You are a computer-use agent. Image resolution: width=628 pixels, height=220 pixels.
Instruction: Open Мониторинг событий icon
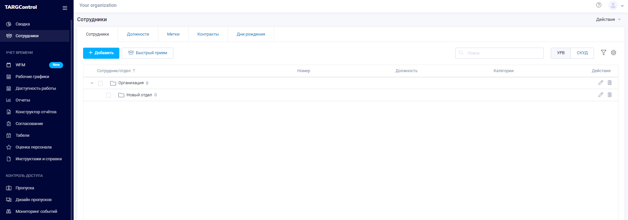pos(9,212)
